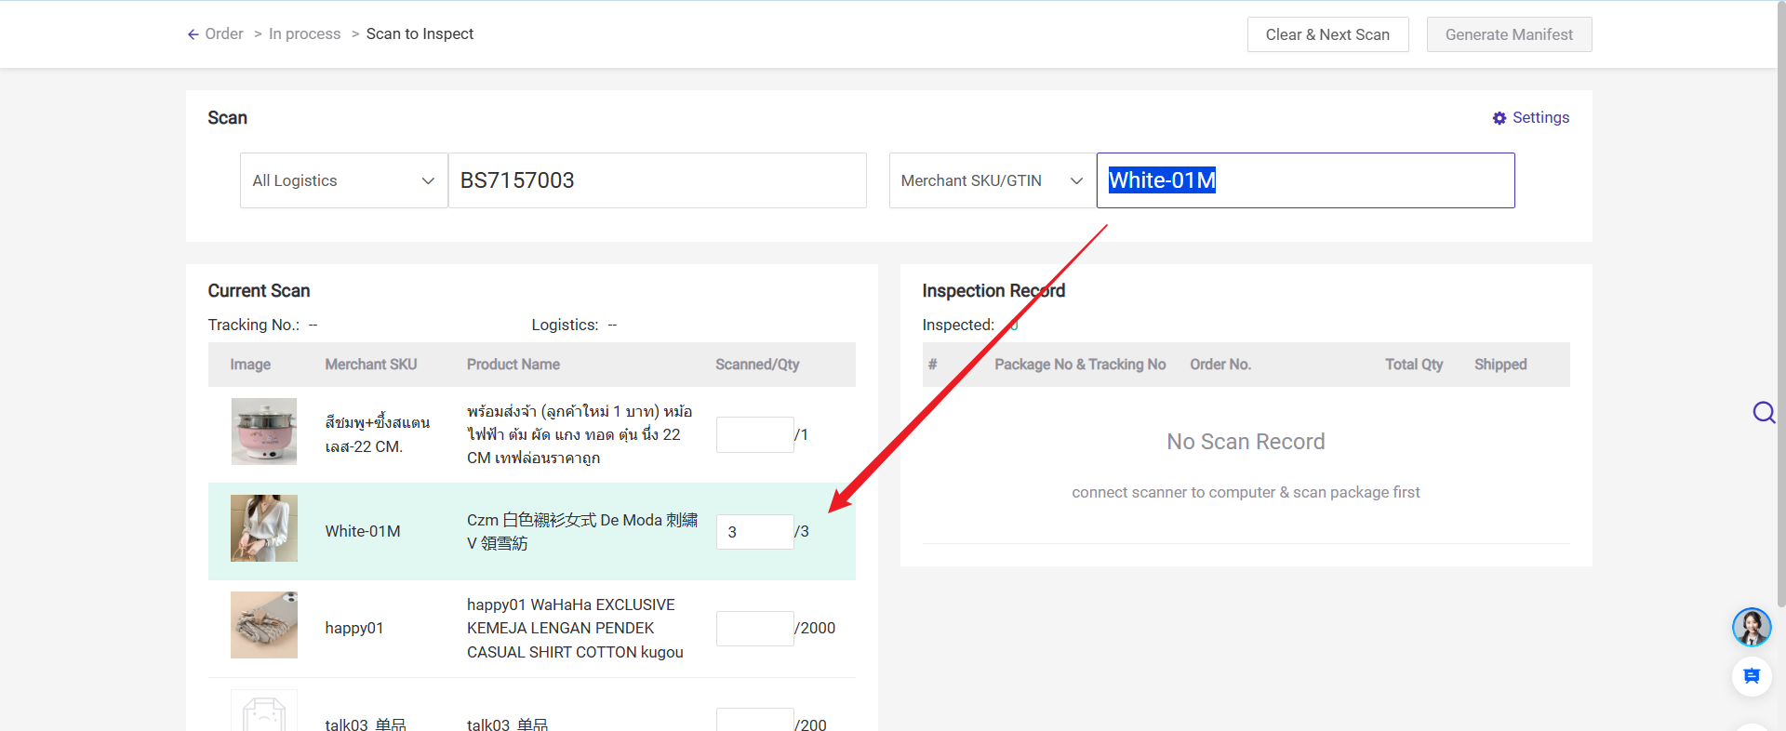This screenshot has width=1786, height=731.
Task: Click the Thai rice cooker product name
Action: point(580,434)
